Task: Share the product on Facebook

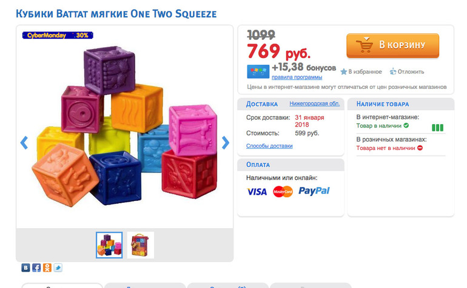Action: [x=36, y=267]
